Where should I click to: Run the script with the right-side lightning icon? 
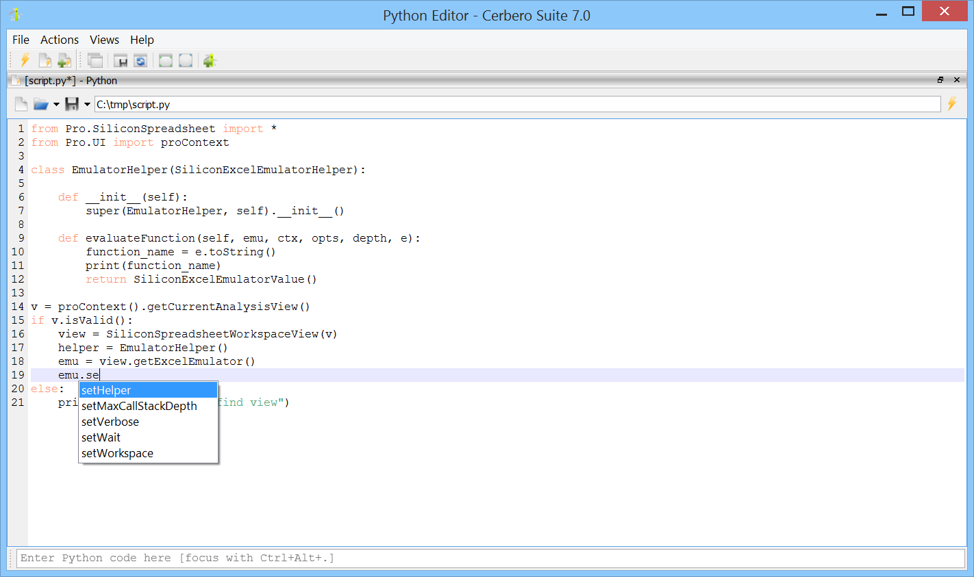(951, 104)
